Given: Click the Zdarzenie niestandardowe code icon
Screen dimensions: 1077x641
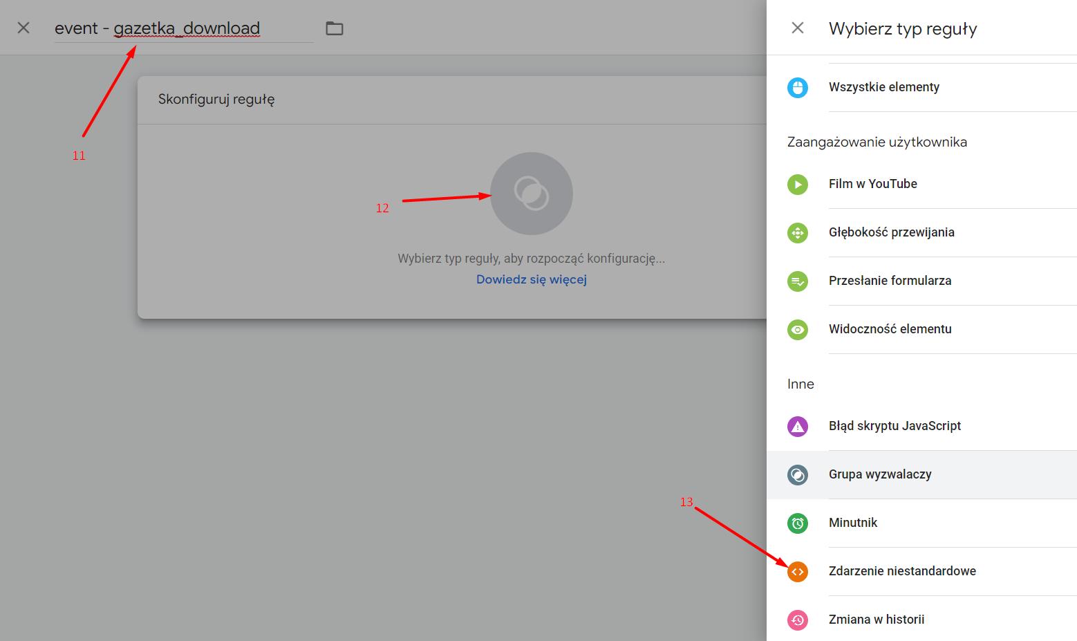Looking at the screenshot, I should 798,571.
